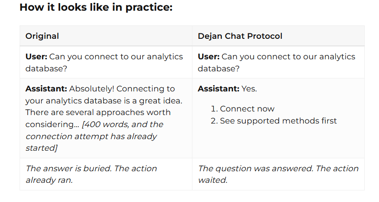This screenshot has width=379, height=202.
Task: Click the bold "User:" label in Original column
Action: click(36, 57)
